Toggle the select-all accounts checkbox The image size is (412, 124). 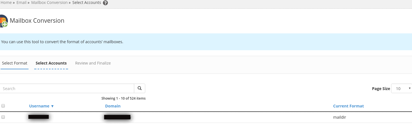pyautogui.click(x=3, y=106)
